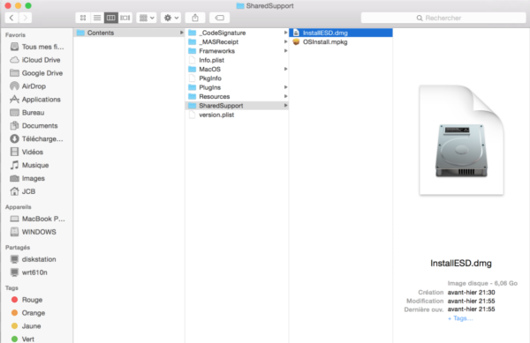Connect to diskstation shared server
This screenshot has width=530, height=343.
point(37,259)
